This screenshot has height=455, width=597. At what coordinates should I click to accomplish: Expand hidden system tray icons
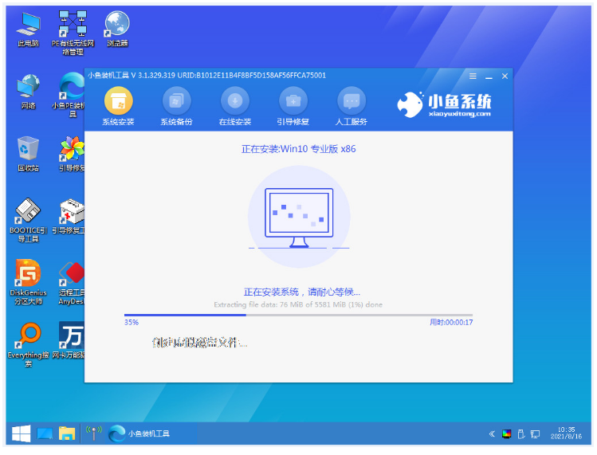492,434
